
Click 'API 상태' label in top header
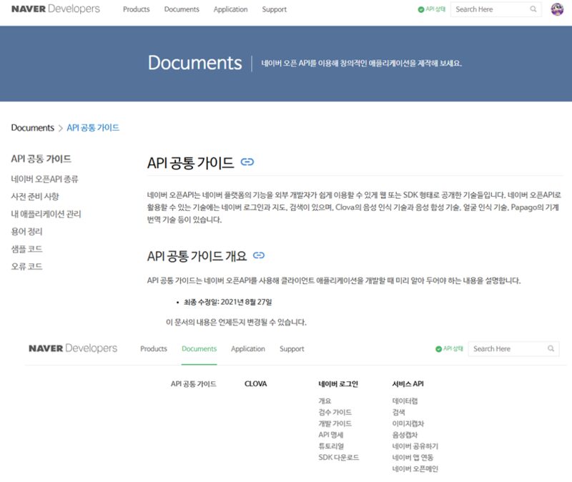tap(435, 9)
